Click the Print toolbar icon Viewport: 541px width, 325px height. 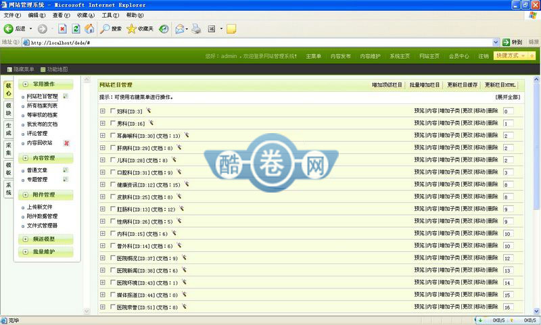pos(196,29)
